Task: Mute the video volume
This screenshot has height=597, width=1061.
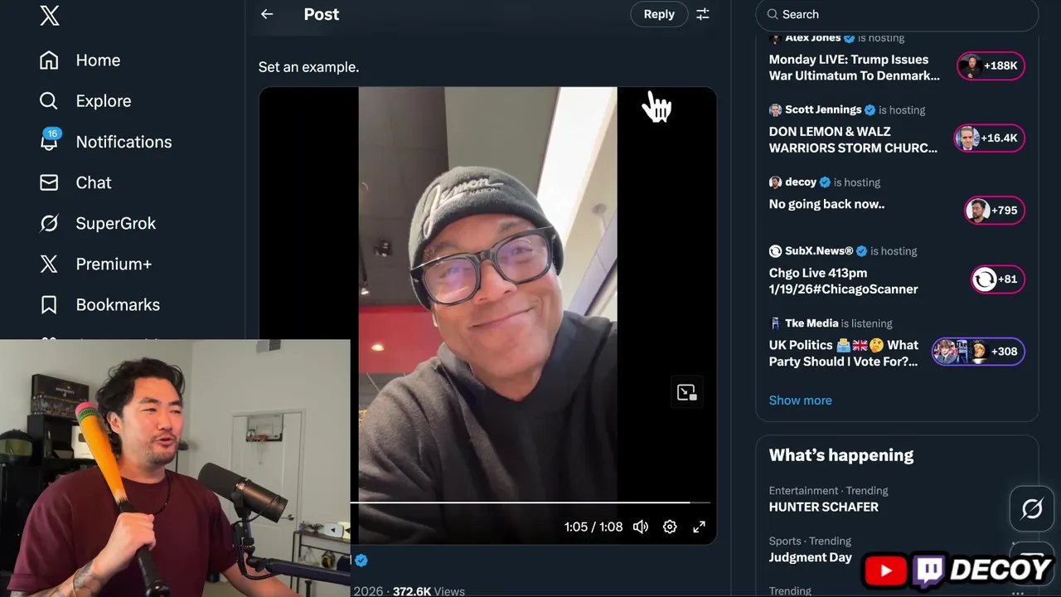Action: [641, 527]
